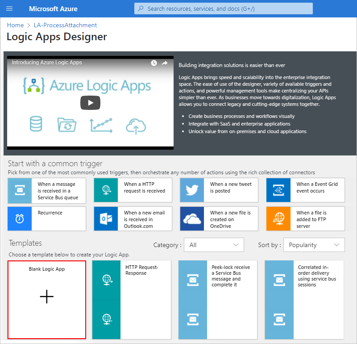The width and height of the screenshot is (357, 344).
Task: Change sort order via Popularity dropdown
Action: 314,245
